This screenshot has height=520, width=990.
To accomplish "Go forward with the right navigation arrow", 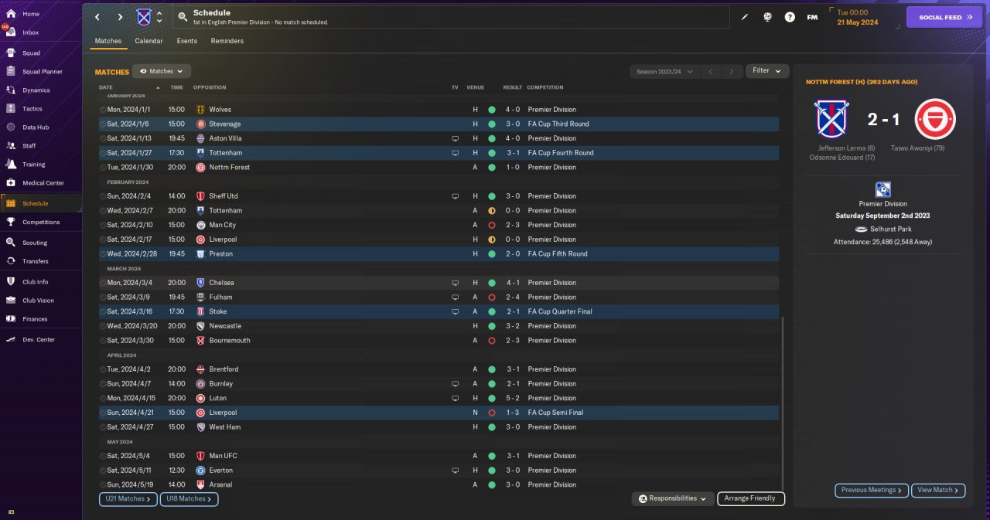I will (120, 17).
